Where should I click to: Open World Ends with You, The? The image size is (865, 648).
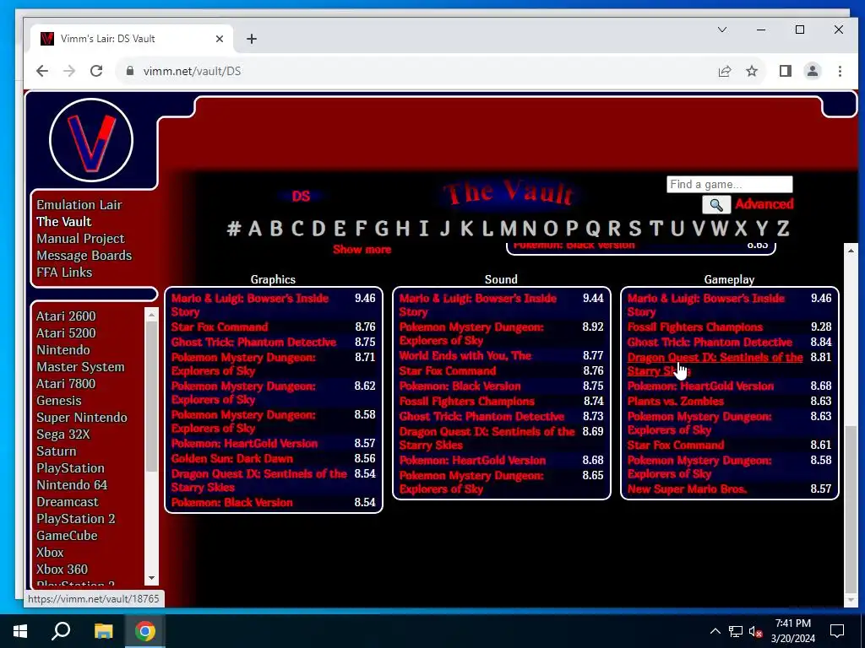465,355
